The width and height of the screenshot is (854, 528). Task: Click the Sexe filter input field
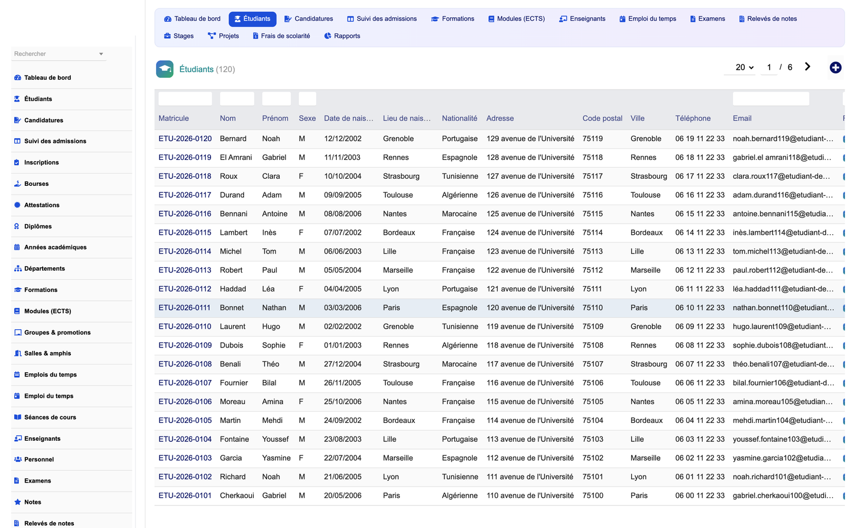pos(307,99)
